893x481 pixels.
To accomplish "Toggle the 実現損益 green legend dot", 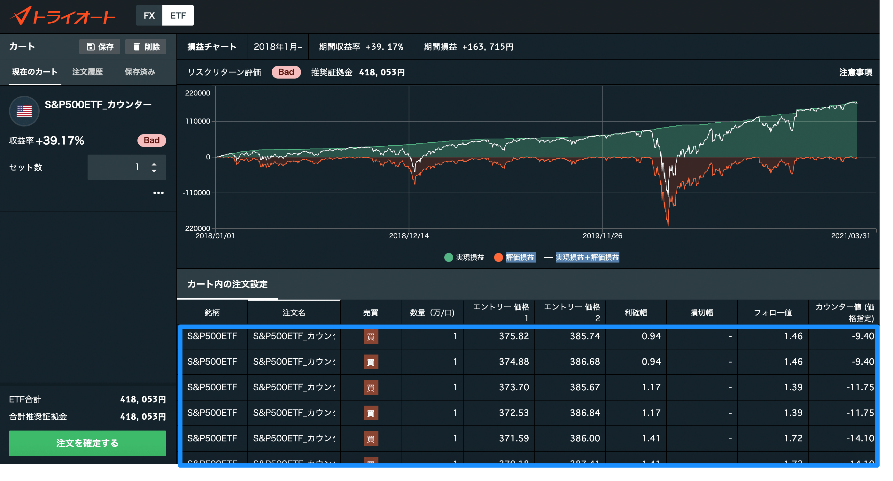I will point(449,257).
